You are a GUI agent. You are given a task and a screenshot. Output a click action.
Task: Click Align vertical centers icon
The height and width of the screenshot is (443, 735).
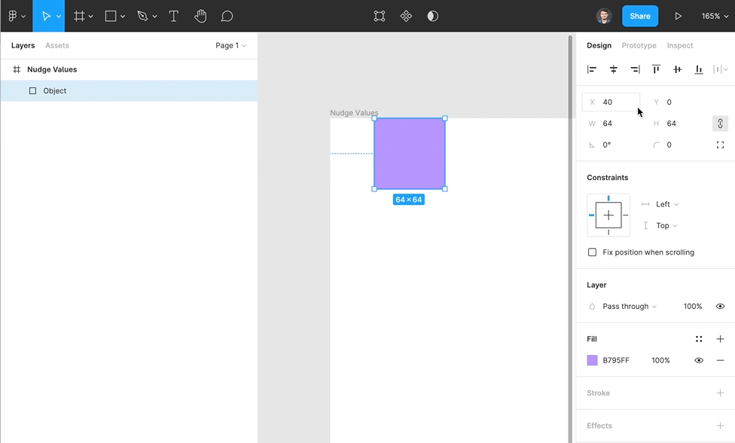tap(677, 69)
